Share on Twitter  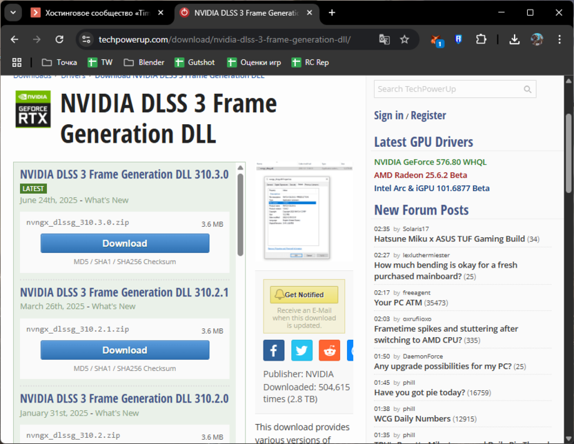tap(301, 350)
